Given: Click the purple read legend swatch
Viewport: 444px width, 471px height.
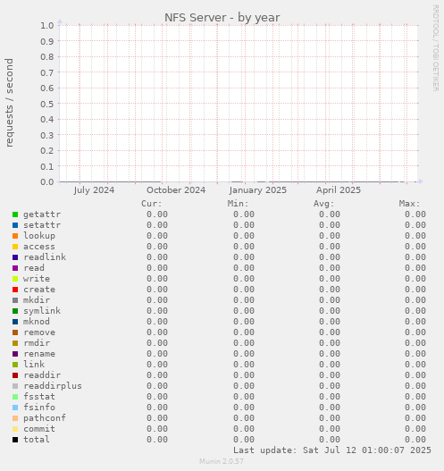Looking at the screenshot, I should tap(15, 268).
